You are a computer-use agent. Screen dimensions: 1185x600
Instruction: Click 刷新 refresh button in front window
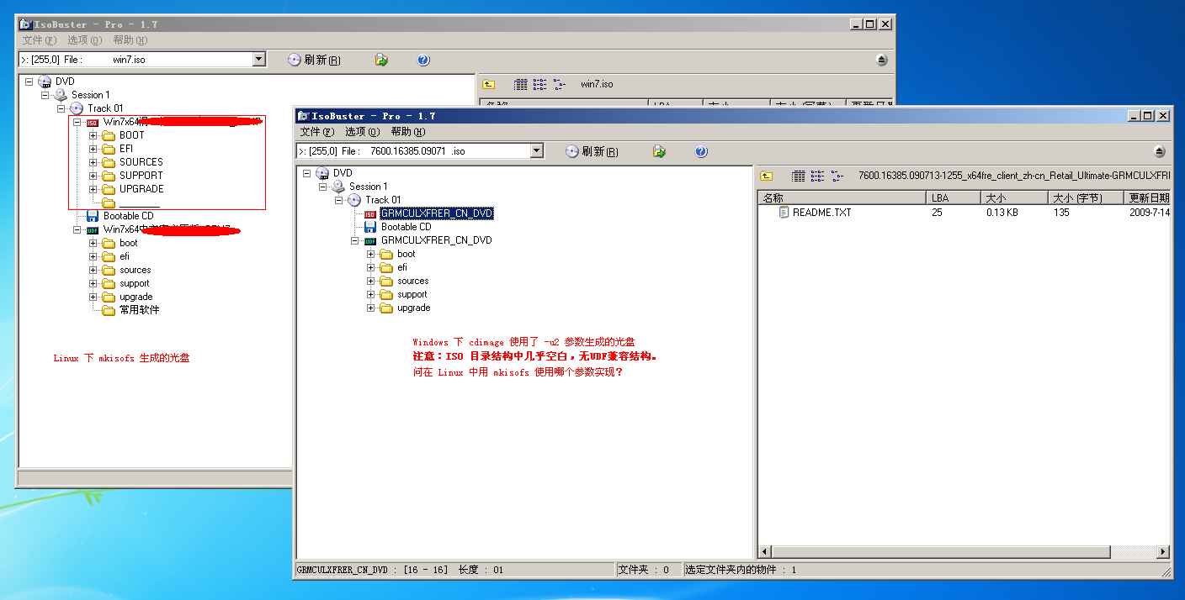coord(593,151)
